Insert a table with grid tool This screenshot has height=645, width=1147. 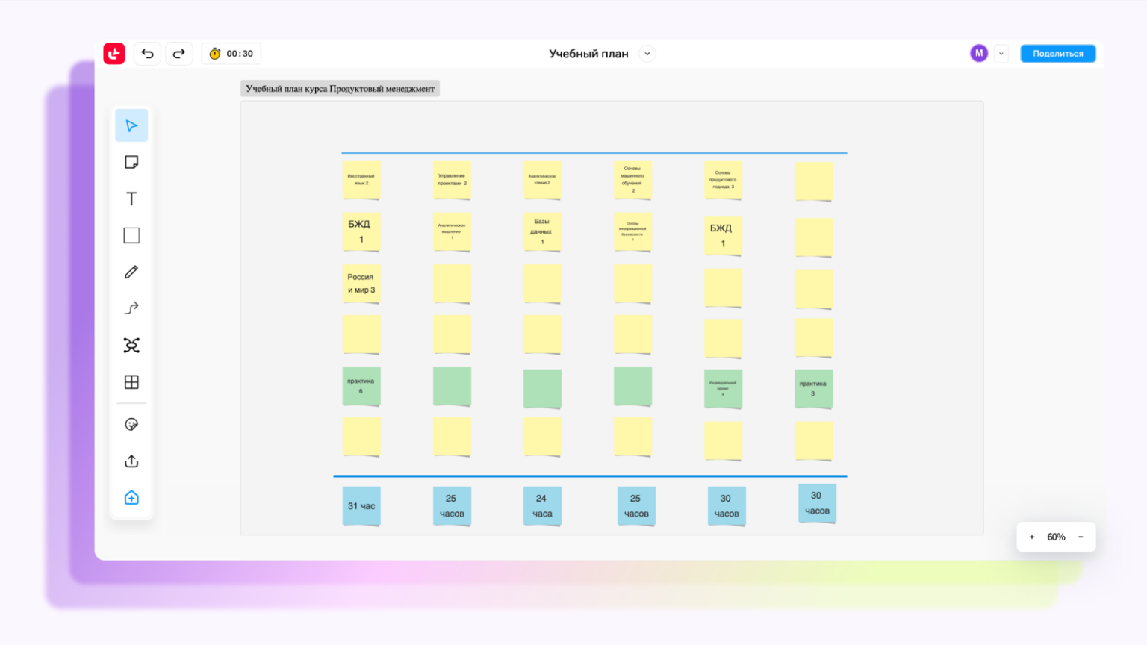(131, 382)
